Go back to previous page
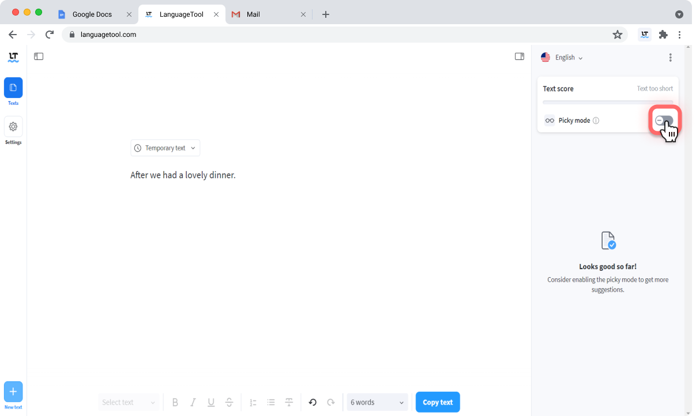696x416 pixels. [13, 35]
